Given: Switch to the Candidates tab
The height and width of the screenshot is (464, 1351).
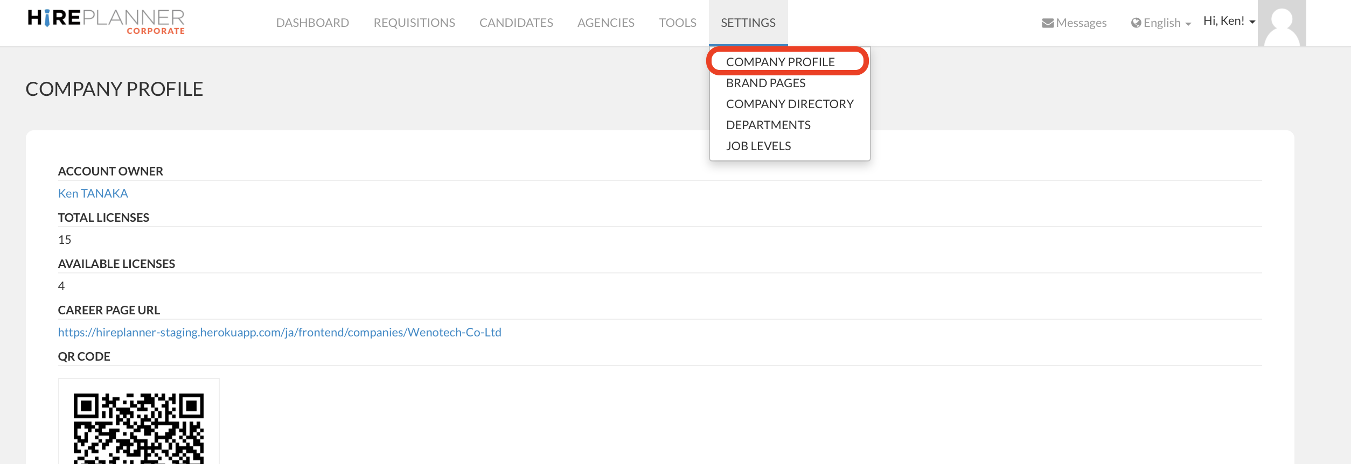Looking at the screenshot, I should click(516, 23).
